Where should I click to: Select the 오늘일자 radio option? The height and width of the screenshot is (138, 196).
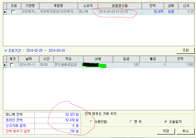coord(166,122)
